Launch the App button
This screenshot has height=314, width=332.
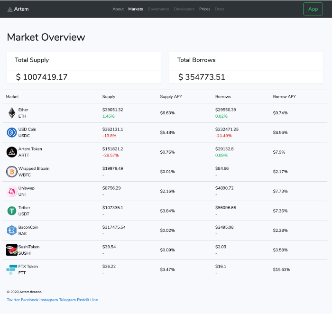(313, 9)
